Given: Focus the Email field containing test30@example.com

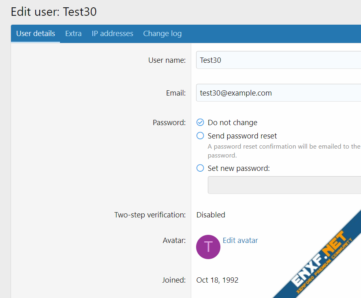Looking at the screenshot, I should [278, 93].
